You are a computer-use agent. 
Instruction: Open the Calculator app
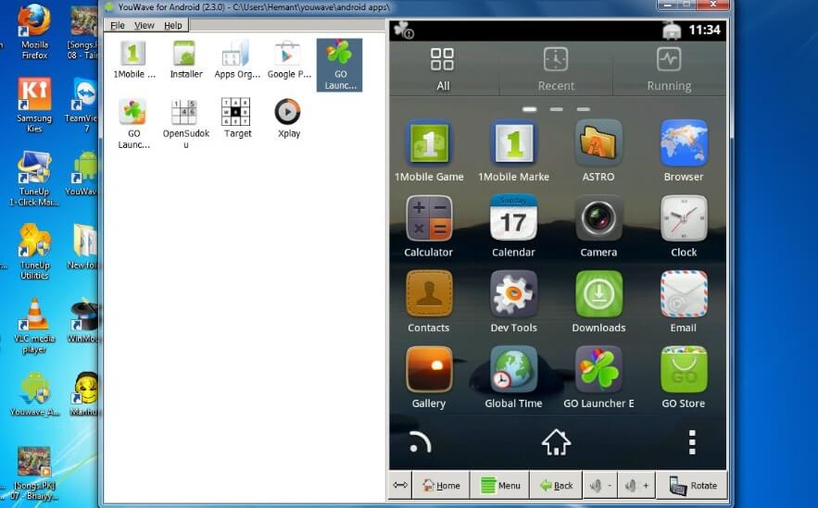(x=429, y=227)
